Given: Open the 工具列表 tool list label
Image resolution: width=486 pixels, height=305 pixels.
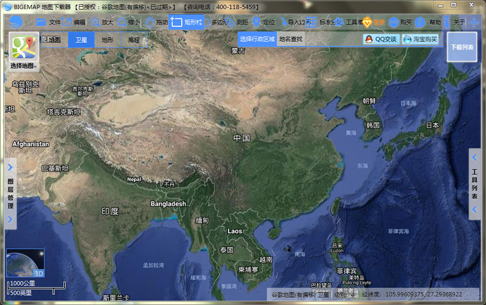Looking at the screenshot, I should 475,184.
